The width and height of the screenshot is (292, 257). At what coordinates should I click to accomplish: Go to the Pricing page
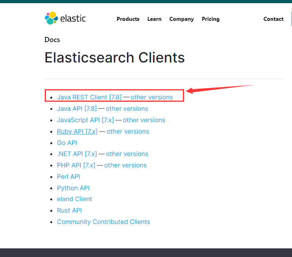(211, 19)
